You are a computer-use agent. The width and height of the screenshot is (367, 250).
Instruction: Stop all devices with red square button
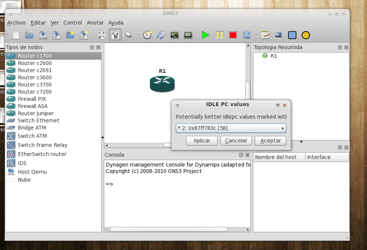click(x=233, y=35)
